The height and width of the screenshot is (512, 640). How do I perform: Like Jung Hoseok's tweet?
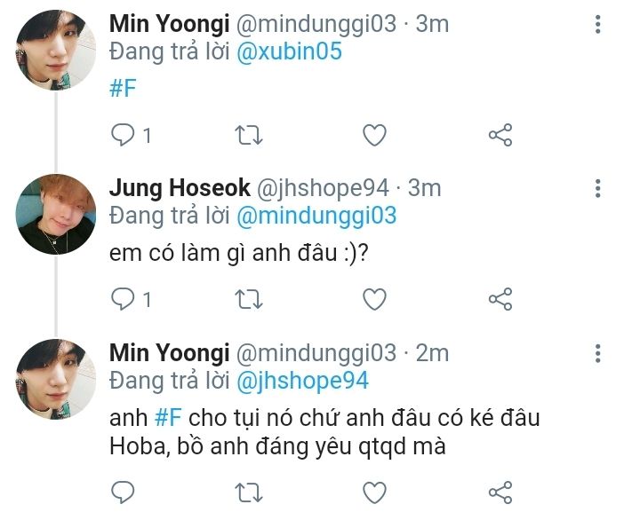374,298
